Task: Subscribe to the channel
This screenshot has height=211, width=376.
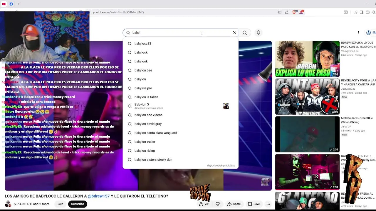Action: 78,204
